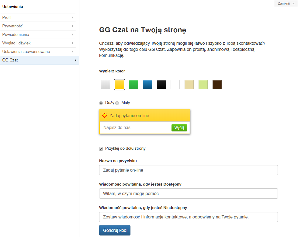This screenshot has height=237, width=298.
Task: Click the Generuj kod button
Action: click(115, 230)
